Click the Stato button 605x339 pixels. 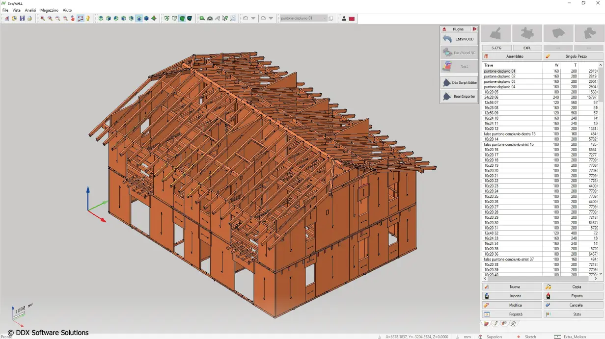(574, 314)
